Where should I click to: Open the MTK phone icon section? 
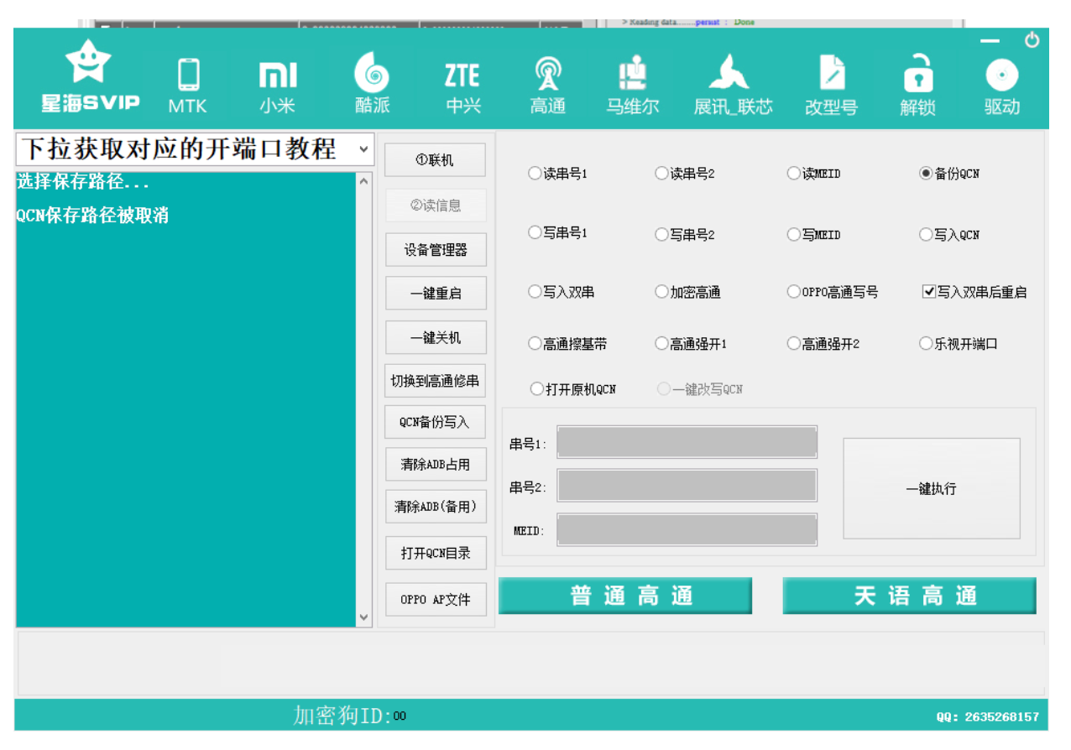pyautogui.click(x=187, y=85)
